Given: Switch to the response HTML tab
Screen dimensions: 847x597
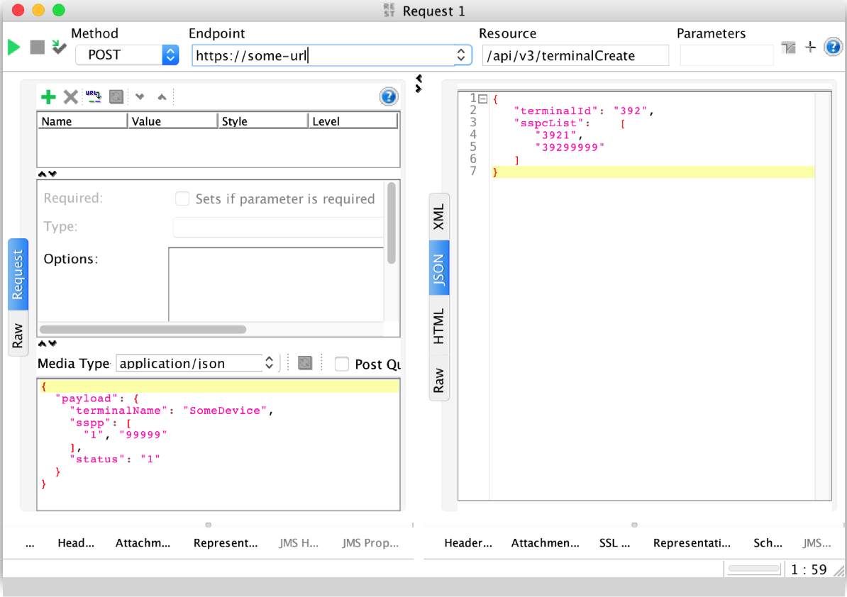Looking at the screenshot, I should [439, 326].
